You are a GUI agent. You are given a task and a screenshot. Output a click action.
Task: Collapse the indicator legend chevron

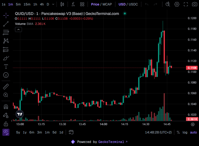[x=18, y=30]
